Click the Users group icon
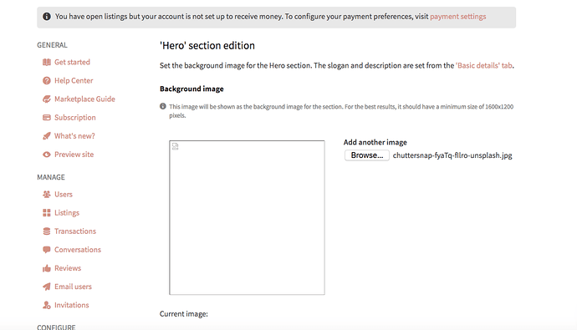This screenshot has width=577, height=330. click(x=46, y=195)
